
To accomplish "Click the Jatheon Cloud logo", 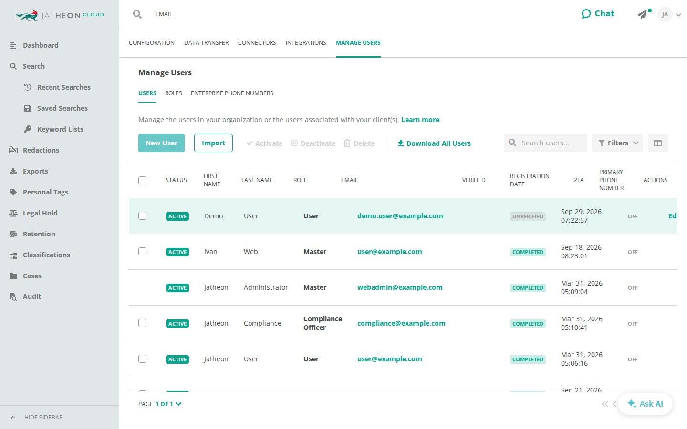I will [60, 15].
